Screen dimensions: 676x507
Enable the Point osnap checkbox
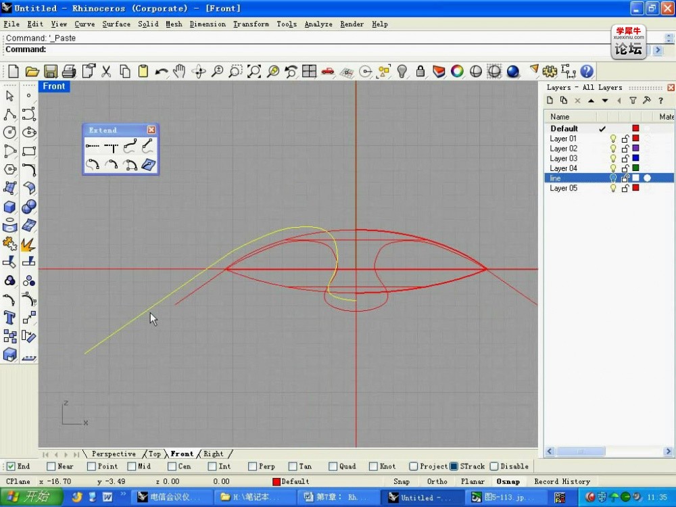[91, 466]
